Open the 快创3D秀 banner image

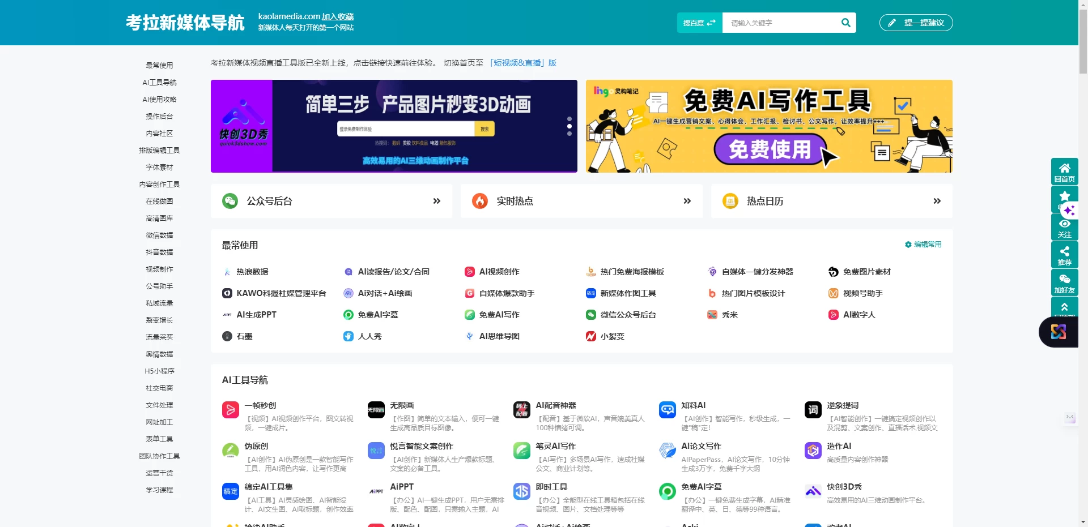(x=394, y=126)
